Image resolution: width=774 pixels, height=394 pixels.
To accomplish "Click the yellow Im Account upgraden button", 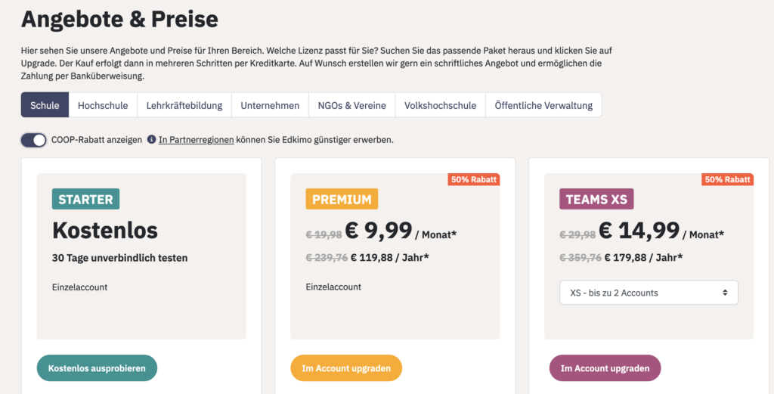I will pos(346,368).
